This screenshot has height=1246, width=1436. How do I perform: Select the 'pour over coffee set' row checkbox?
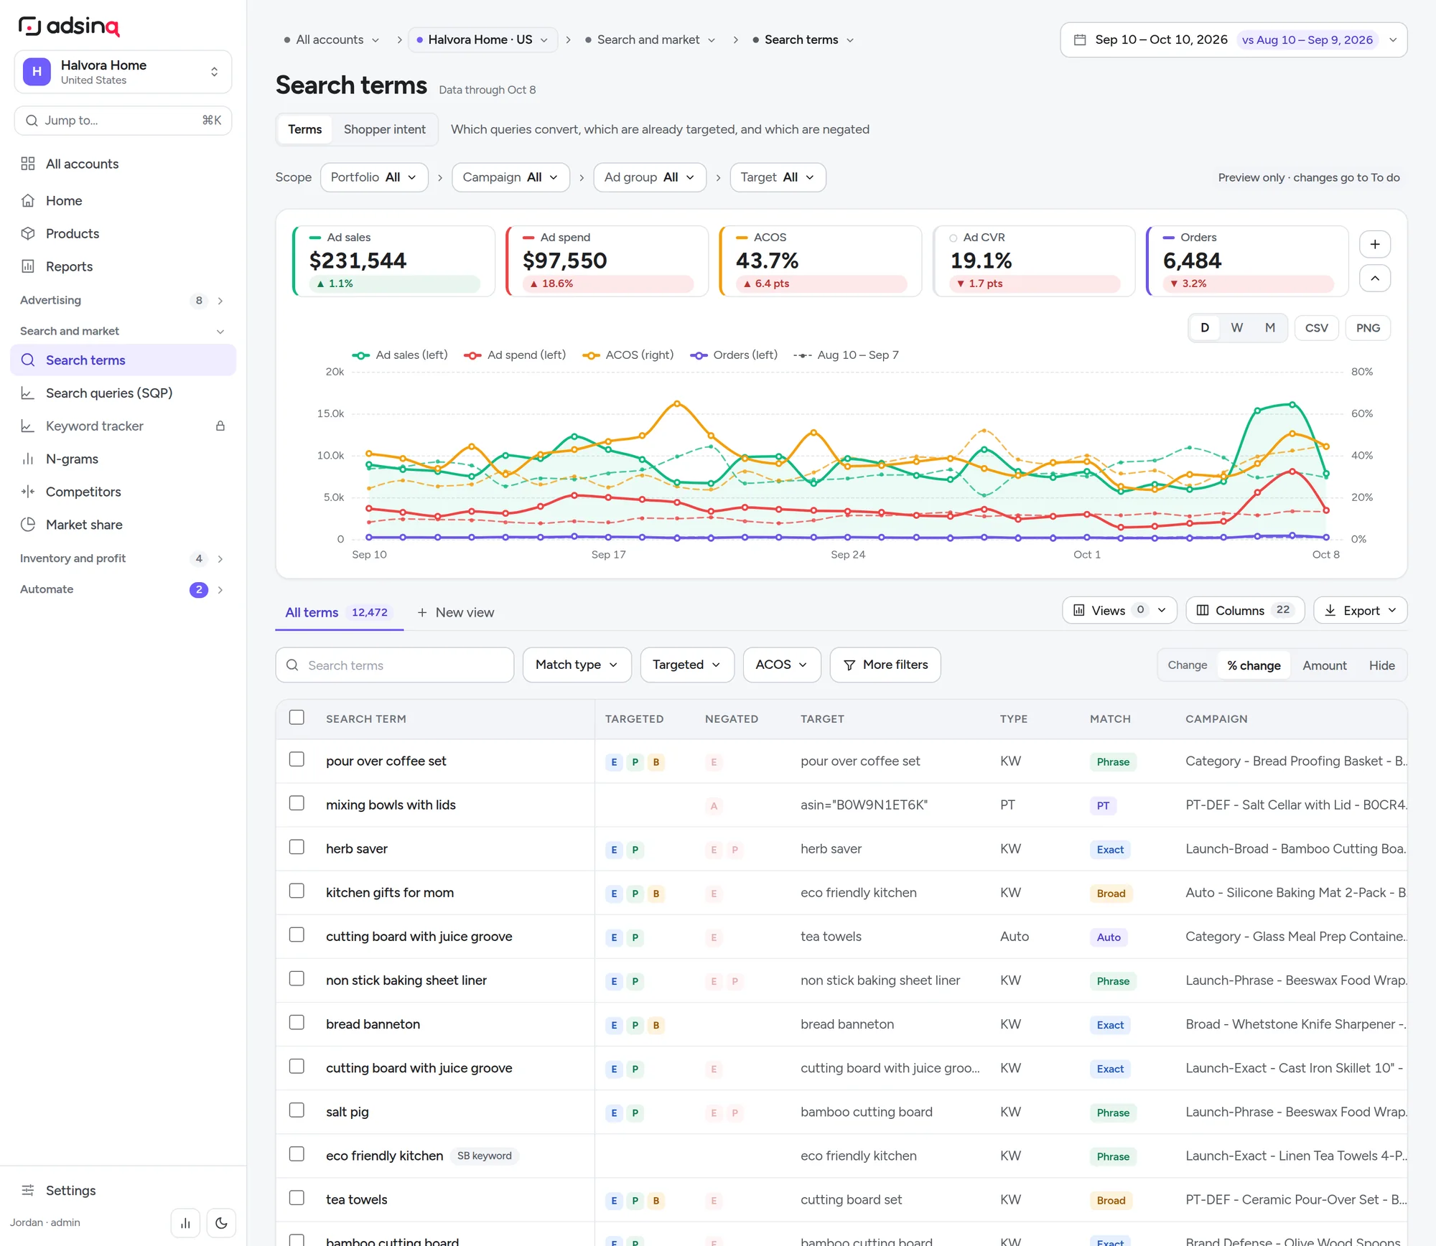point(297,760)
